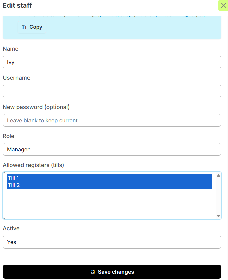228x280 pixels.
Task: Click the Copy icon for login link
Action: coord(24,27)
